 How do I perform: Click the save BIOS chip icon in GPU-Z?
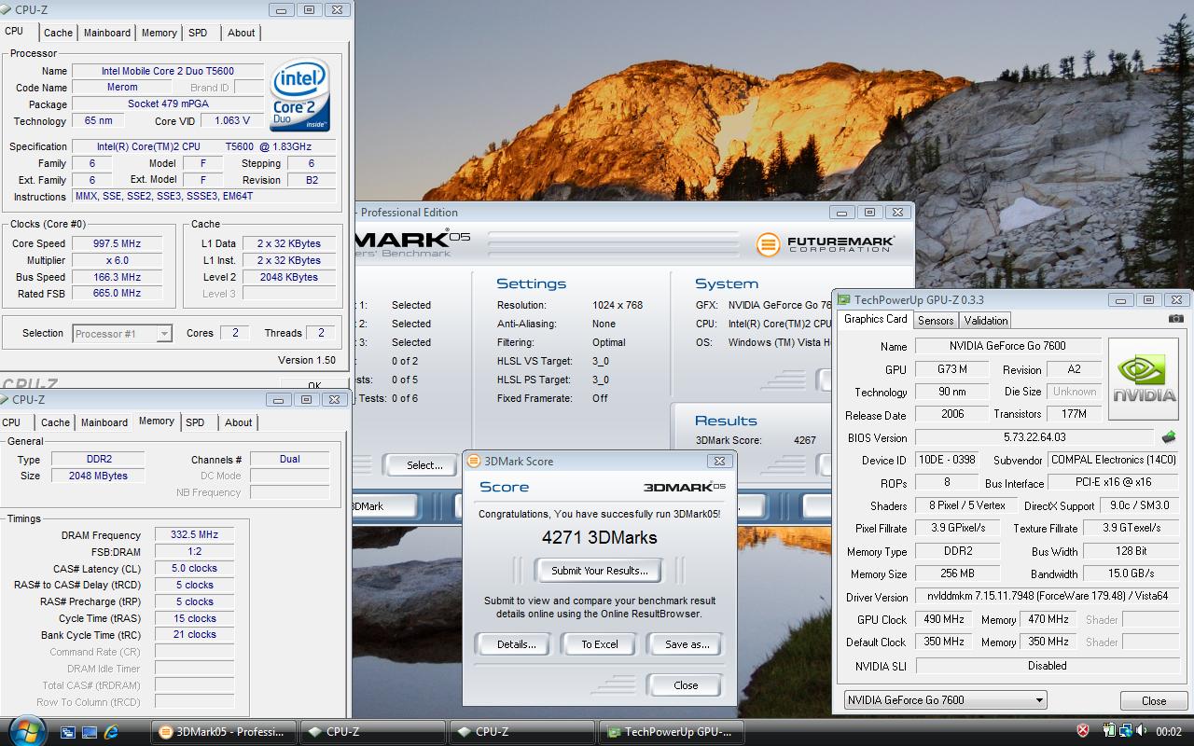[x=1169, y=436]
